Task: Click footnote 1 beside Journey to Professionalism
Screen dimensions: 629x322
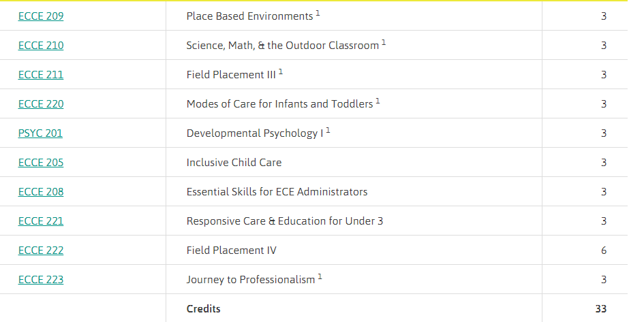Action: point(320,276)
